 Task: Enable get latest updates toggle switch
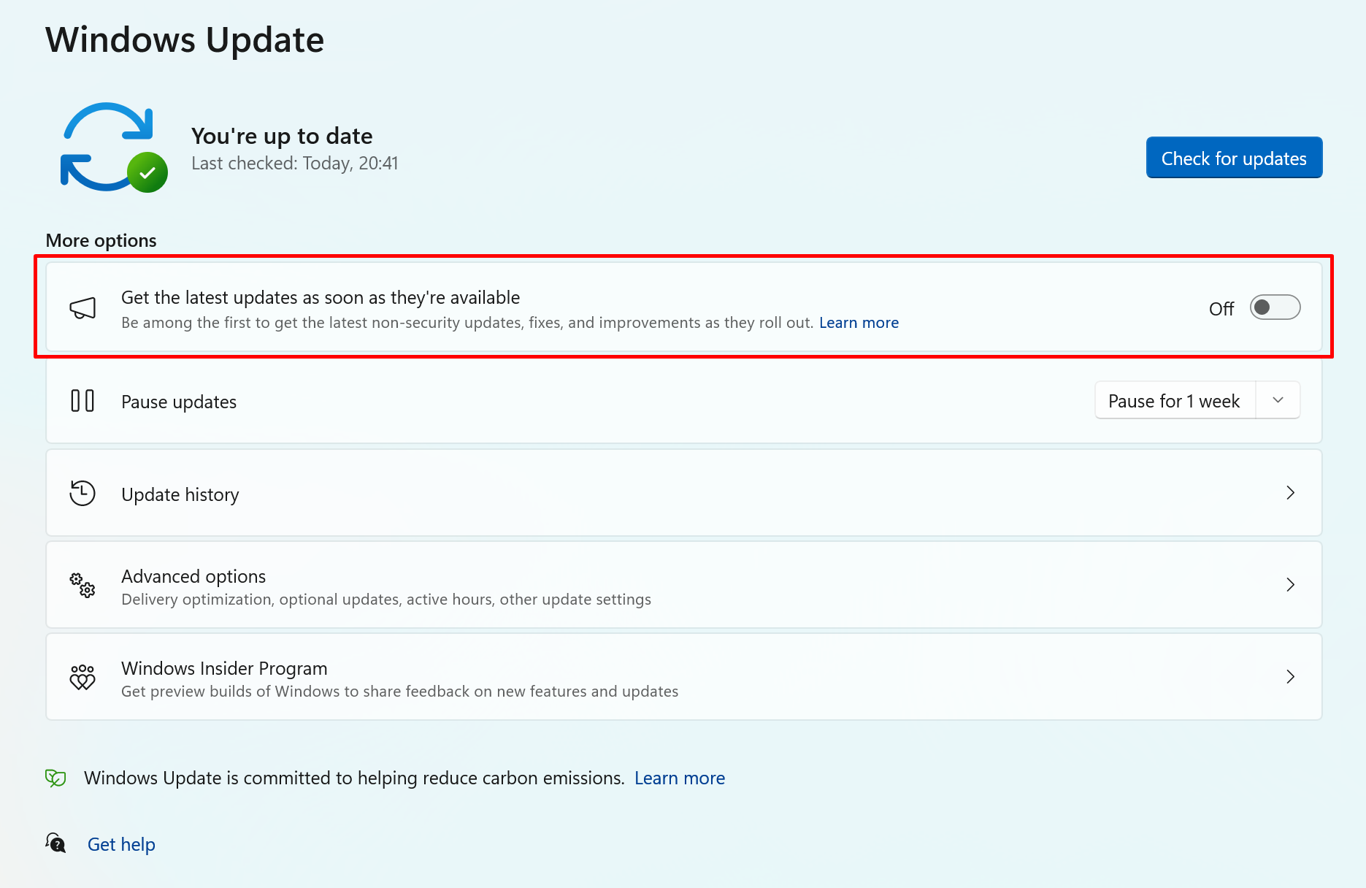pos(1275,307)
